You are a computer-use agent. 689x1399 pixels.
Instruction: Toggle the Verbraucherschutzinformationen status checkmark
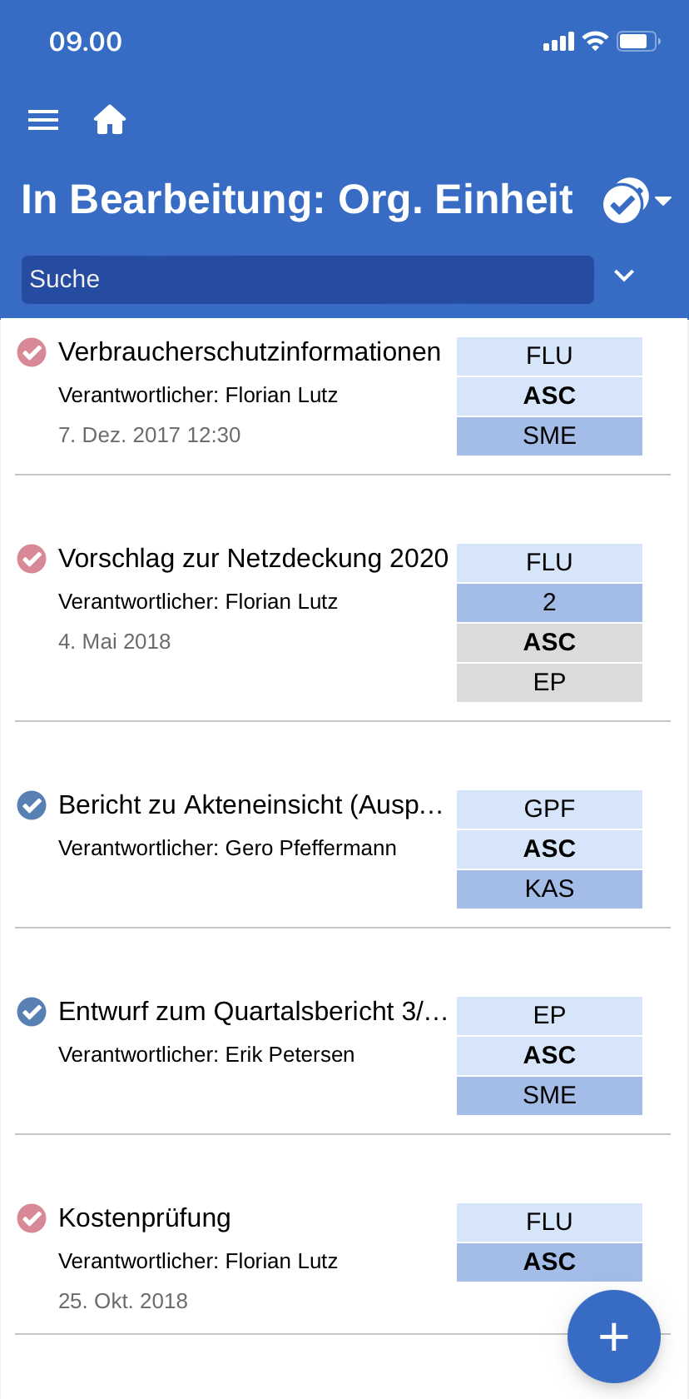(32, 352)
